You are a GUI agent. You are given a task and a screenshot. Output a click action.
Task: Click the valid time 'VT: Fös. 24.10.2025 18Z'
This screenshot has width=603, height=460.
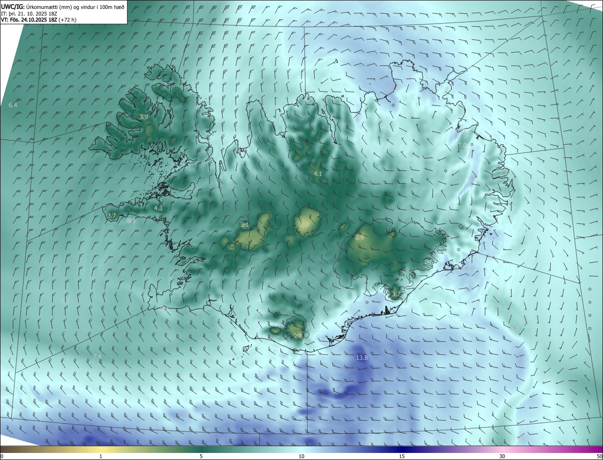(x=29, y=20)
